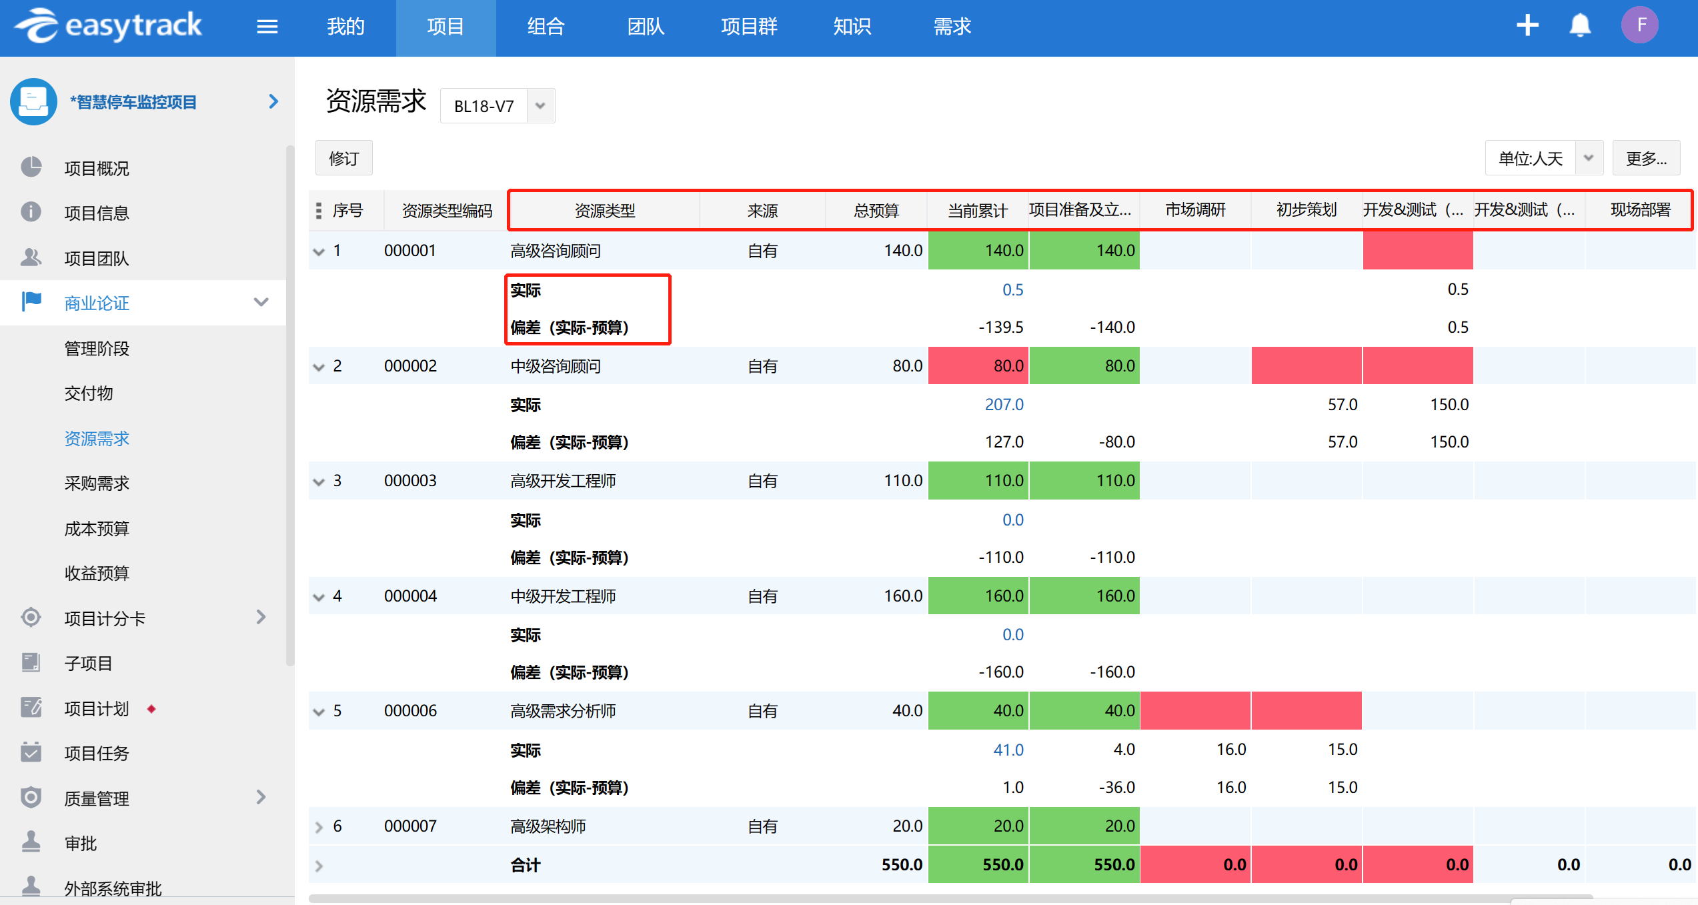Open the user avatar F menu
This screenshot has width=1698, height=905.
pyautogui.click(x=1640, y=25)
